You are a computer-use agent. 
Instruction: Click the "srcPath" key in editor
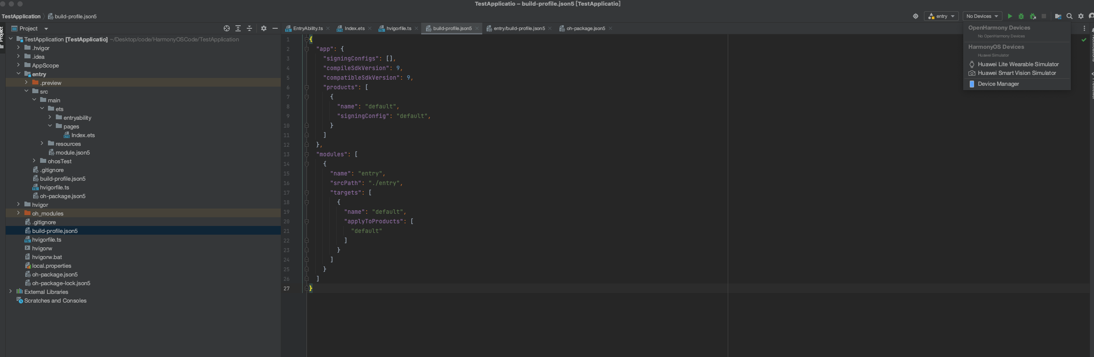coord(346,183)
